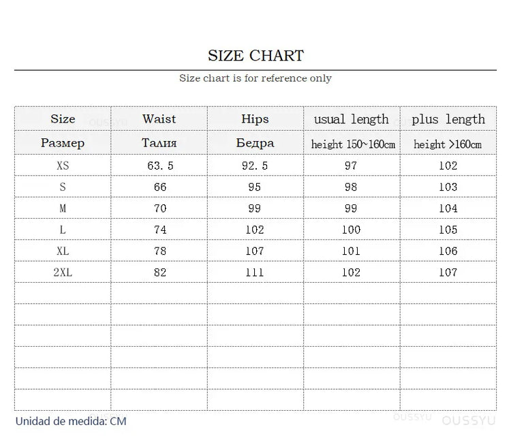Click the 'plus length' column header
The image size is (511, 436).
(x=448, y=119)
